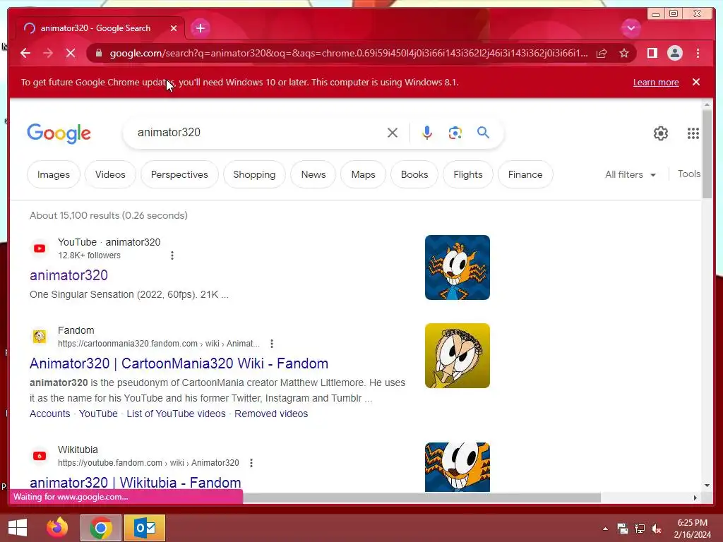This screenshot has height=542, width=723.
Task: Submit search with magnifier icon
Action: tap(483, 133)
